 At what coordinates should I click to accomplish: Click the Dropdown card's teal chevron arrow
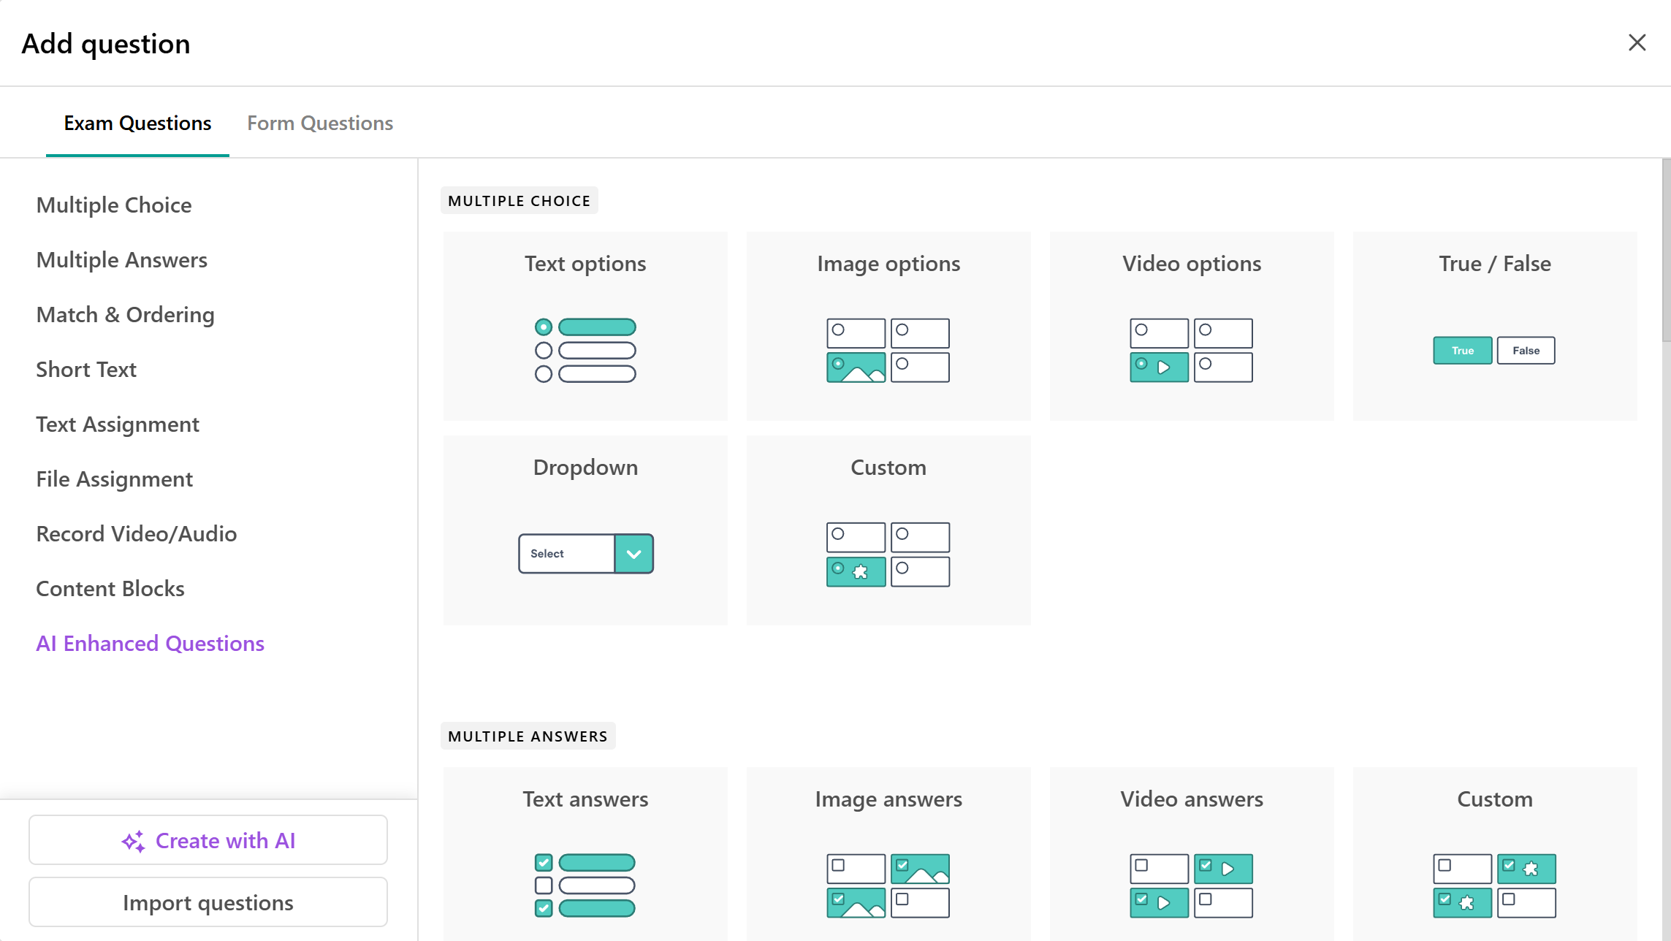pos(633,554)
